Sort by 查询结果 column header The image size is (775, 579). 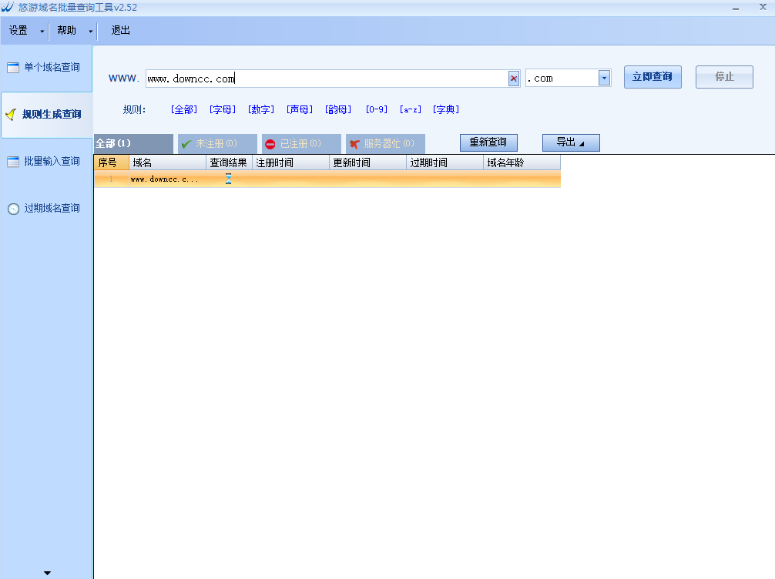[230, 162]
